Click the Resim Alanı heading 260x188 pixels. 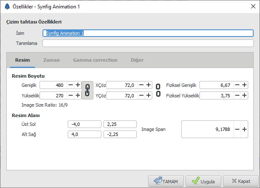point(26,115)
